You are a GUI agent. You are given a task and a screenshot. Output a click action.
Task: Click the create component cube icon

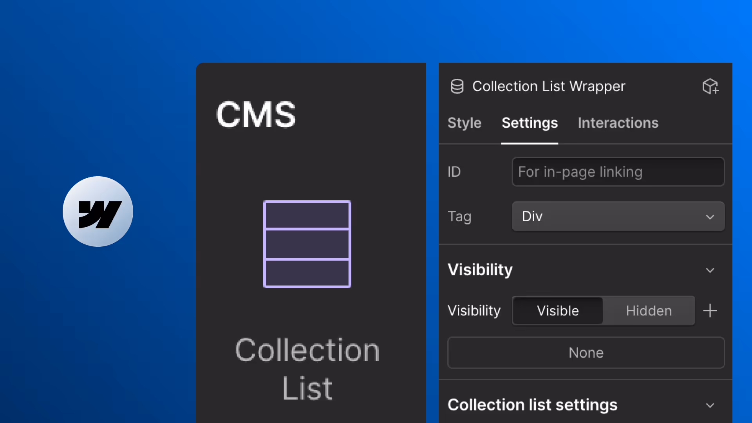710,86
